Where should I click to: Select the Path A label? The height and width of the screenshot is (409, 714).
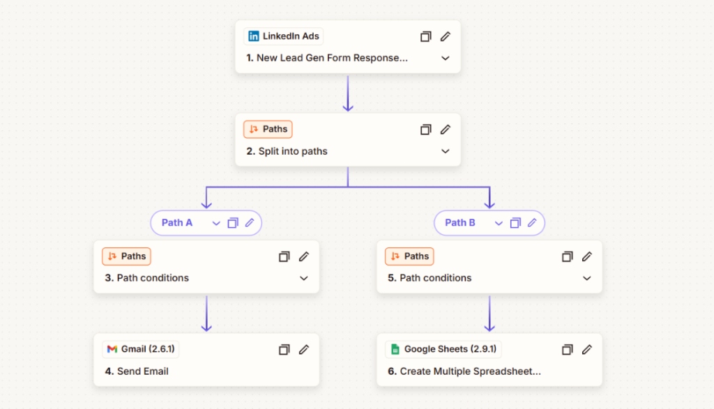(177, 223)
